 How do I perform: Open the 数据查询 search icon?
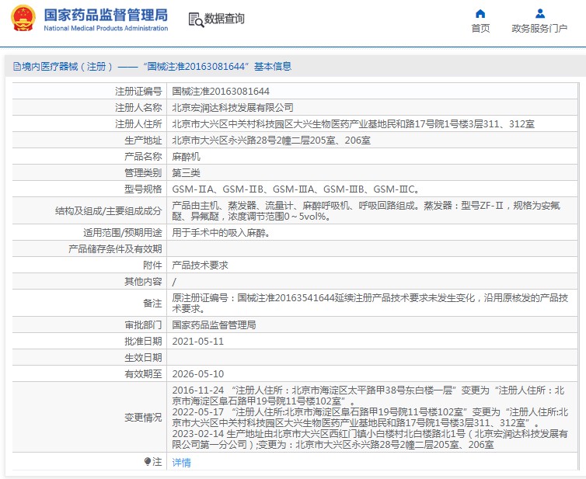196,19
